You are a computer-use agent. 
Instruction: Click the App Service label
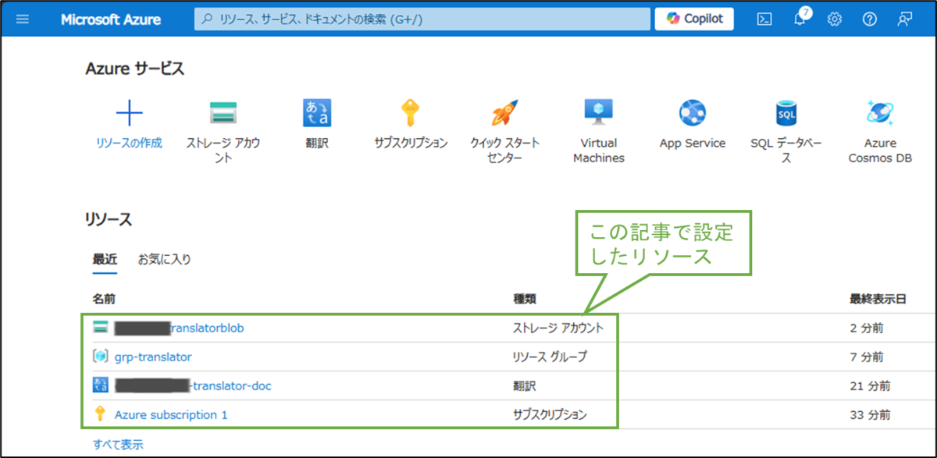pos(693,143)
